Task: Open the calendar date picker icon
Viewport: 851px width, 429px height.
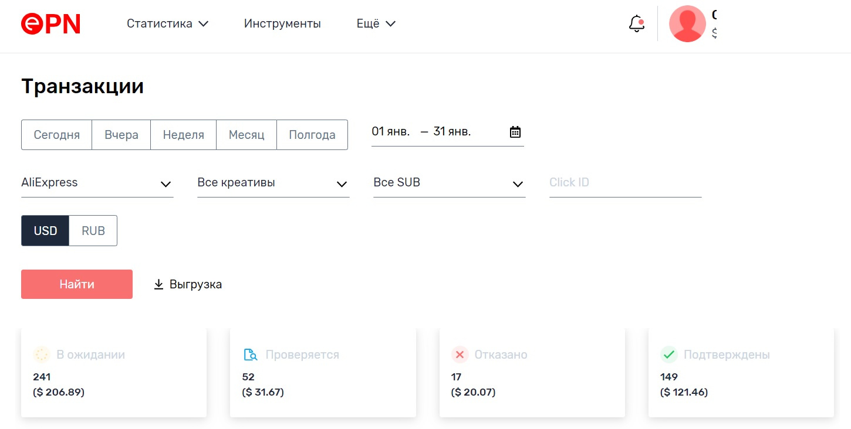Action: click(x=515, y=132)
